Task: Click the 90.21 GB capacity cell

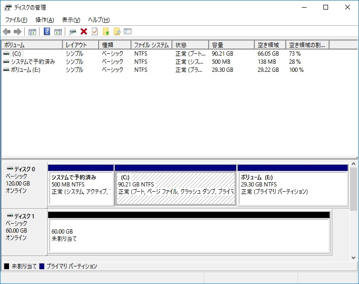Action: click(x=222, y=53)
